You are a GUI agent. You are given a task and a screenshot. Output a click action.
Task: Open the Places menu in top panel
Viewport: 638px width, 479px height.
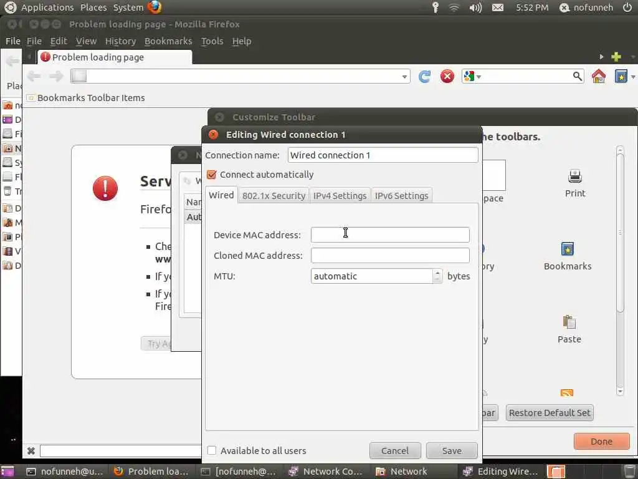pos(93,7)
